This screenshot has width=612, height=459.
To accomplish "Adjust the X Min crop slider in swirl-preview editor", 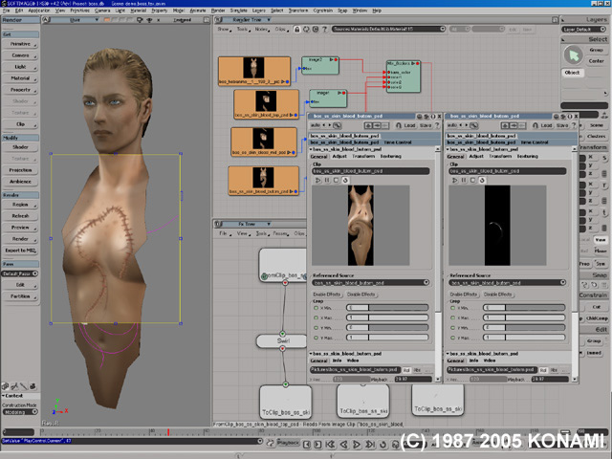I will pyautogui.click(x=387, y=308).
